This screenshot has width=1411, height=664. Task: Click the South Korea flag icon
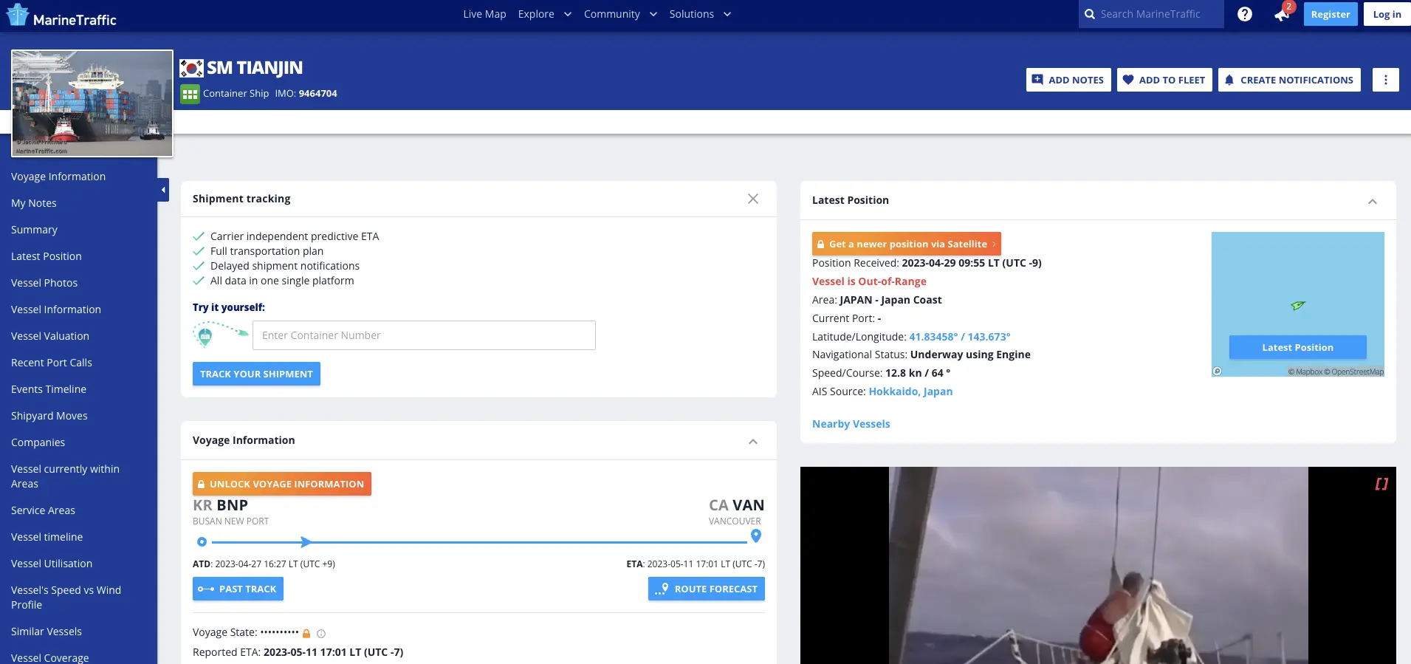(x=191, y=68)
